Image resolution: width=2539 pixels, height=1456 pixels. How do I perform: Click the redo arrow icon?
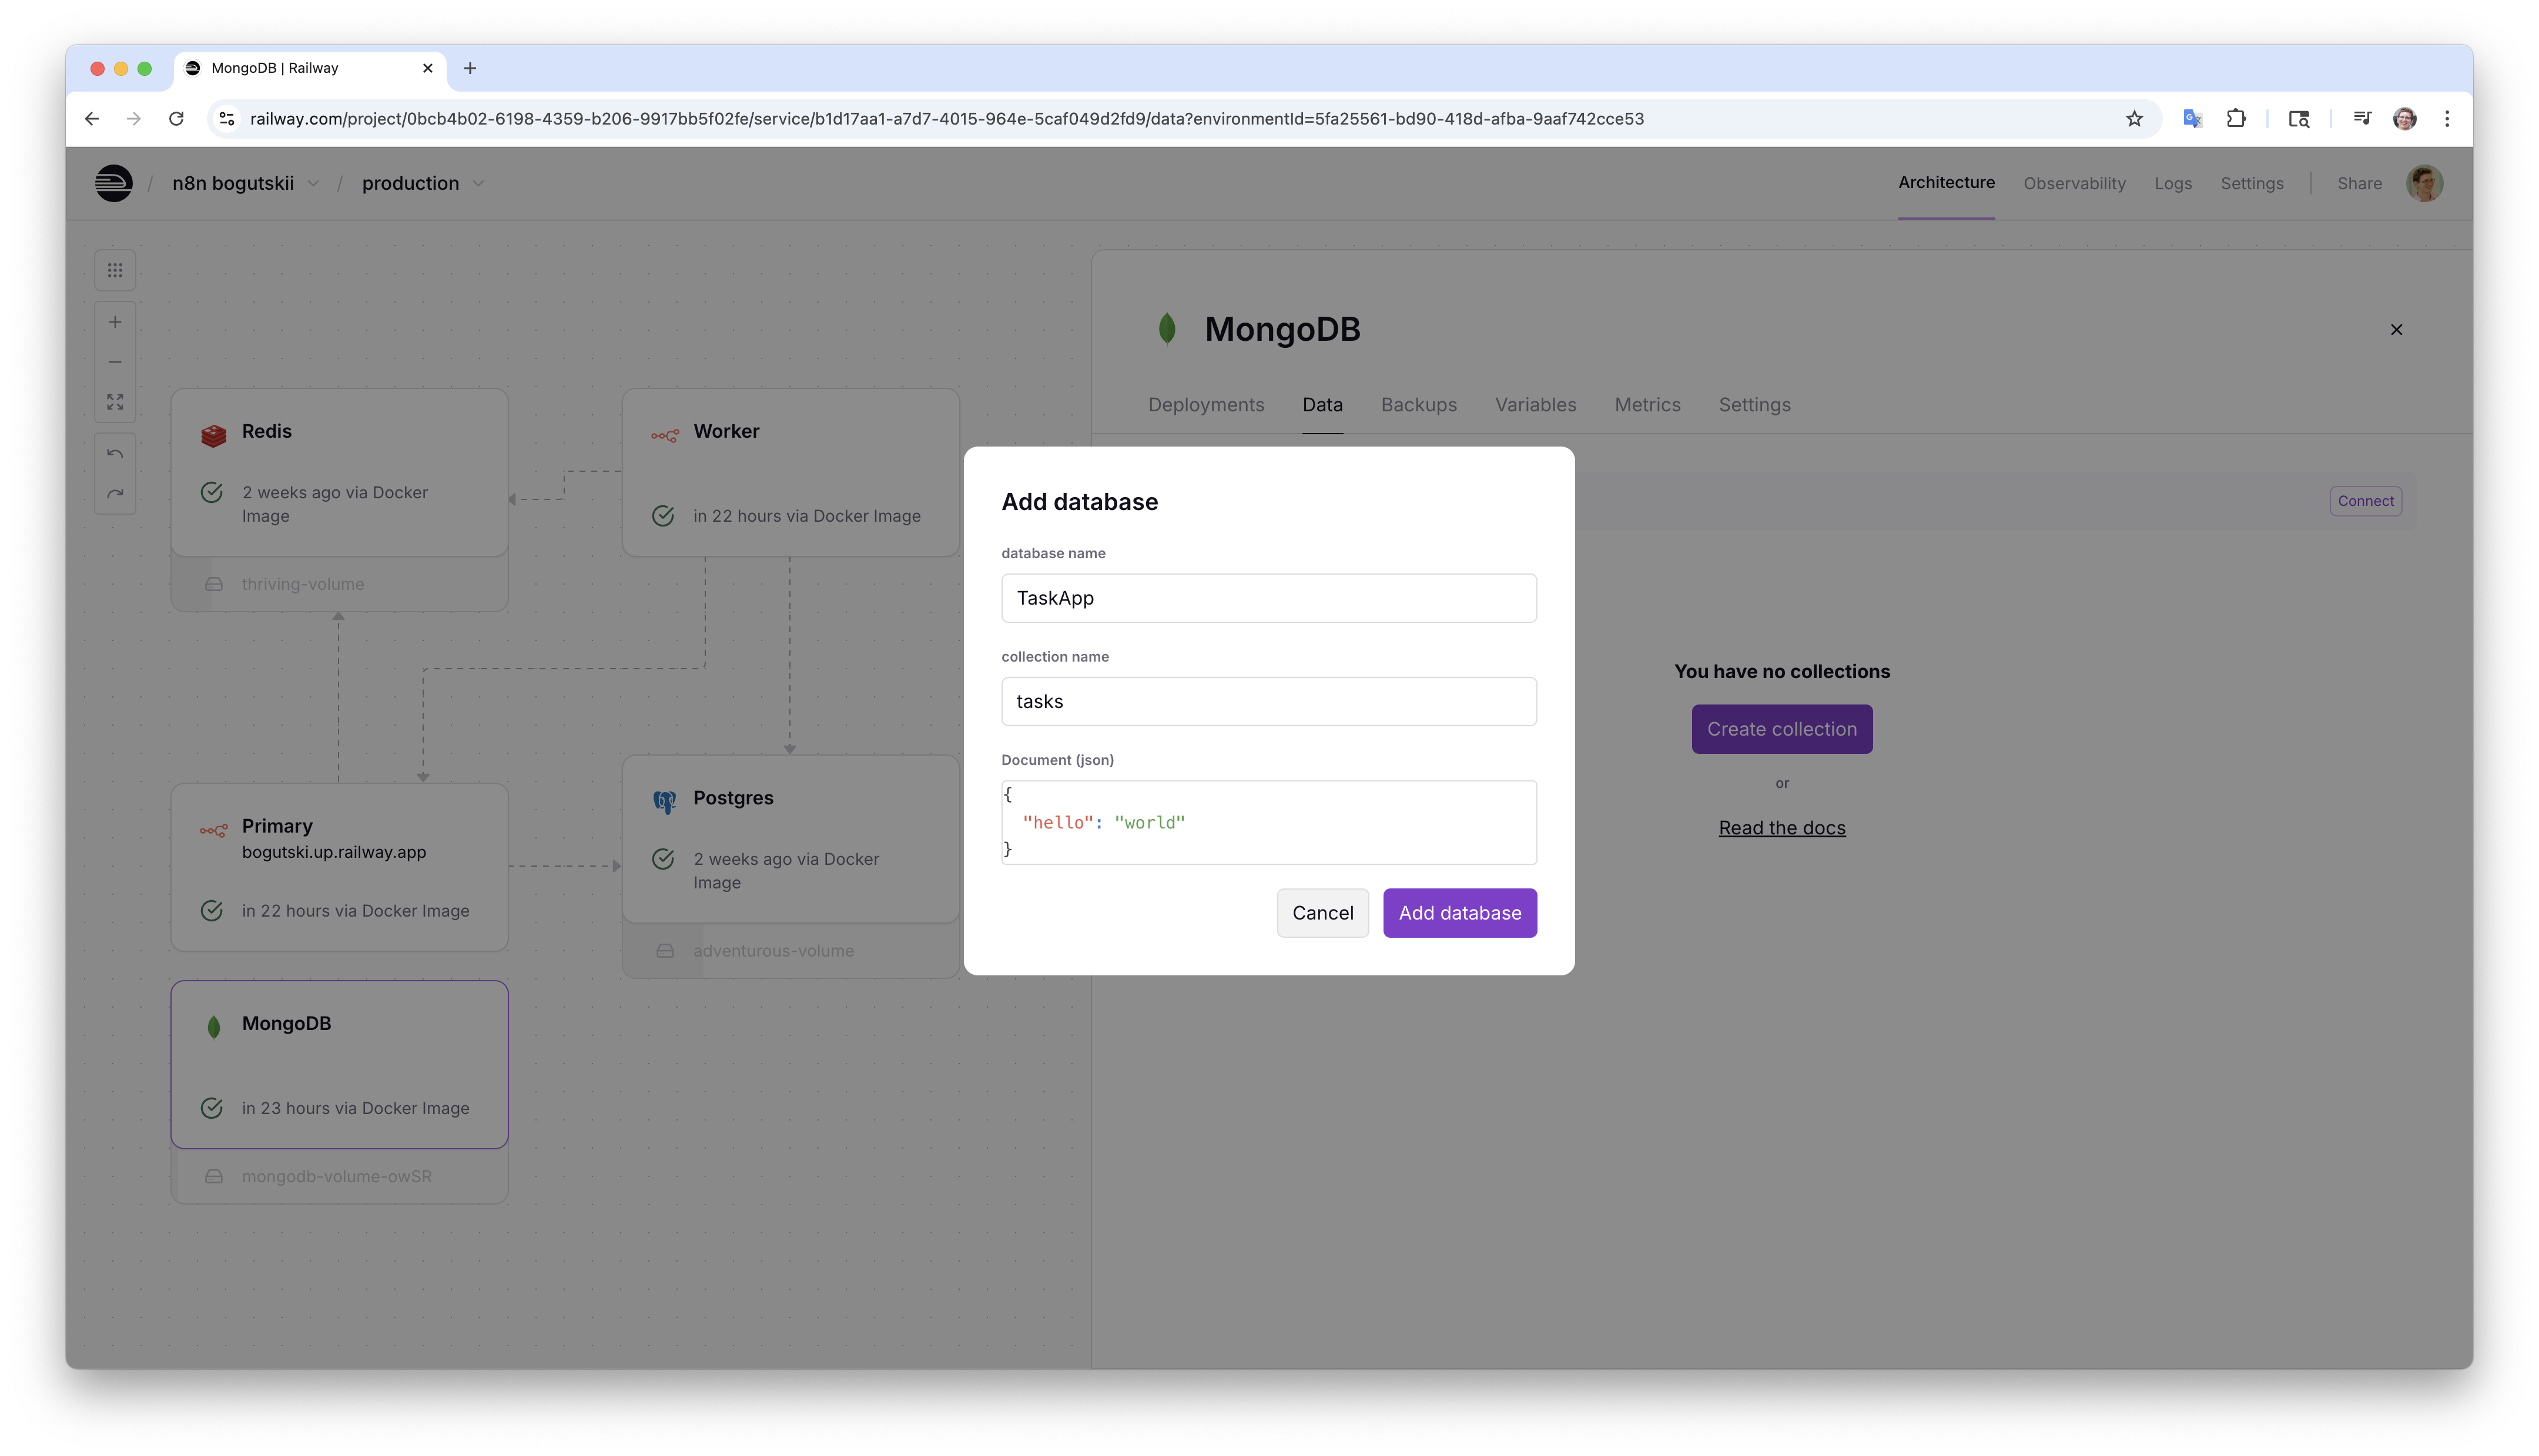pos(115,494)
